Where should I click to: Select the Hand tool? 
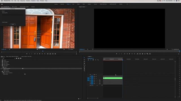84,69
